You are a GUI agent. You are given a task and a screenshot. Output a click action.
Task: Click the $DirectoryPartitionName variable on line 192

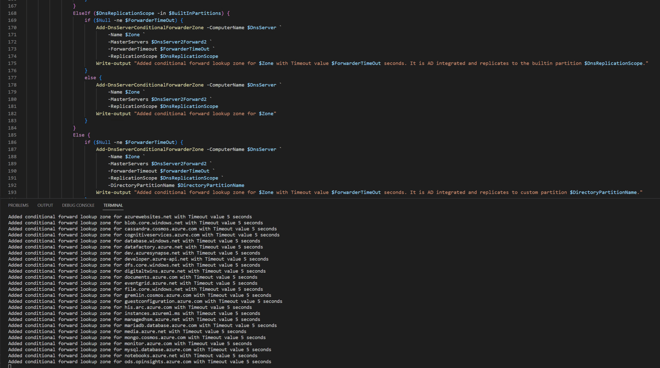click(211, 185)
